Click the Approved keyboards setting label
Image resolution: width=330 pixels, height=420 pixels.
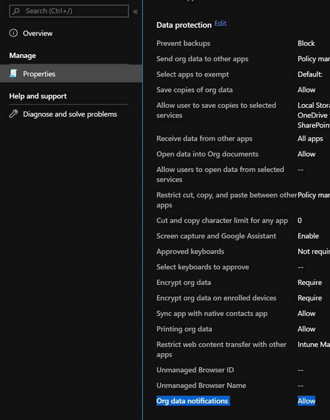[190, 252]
